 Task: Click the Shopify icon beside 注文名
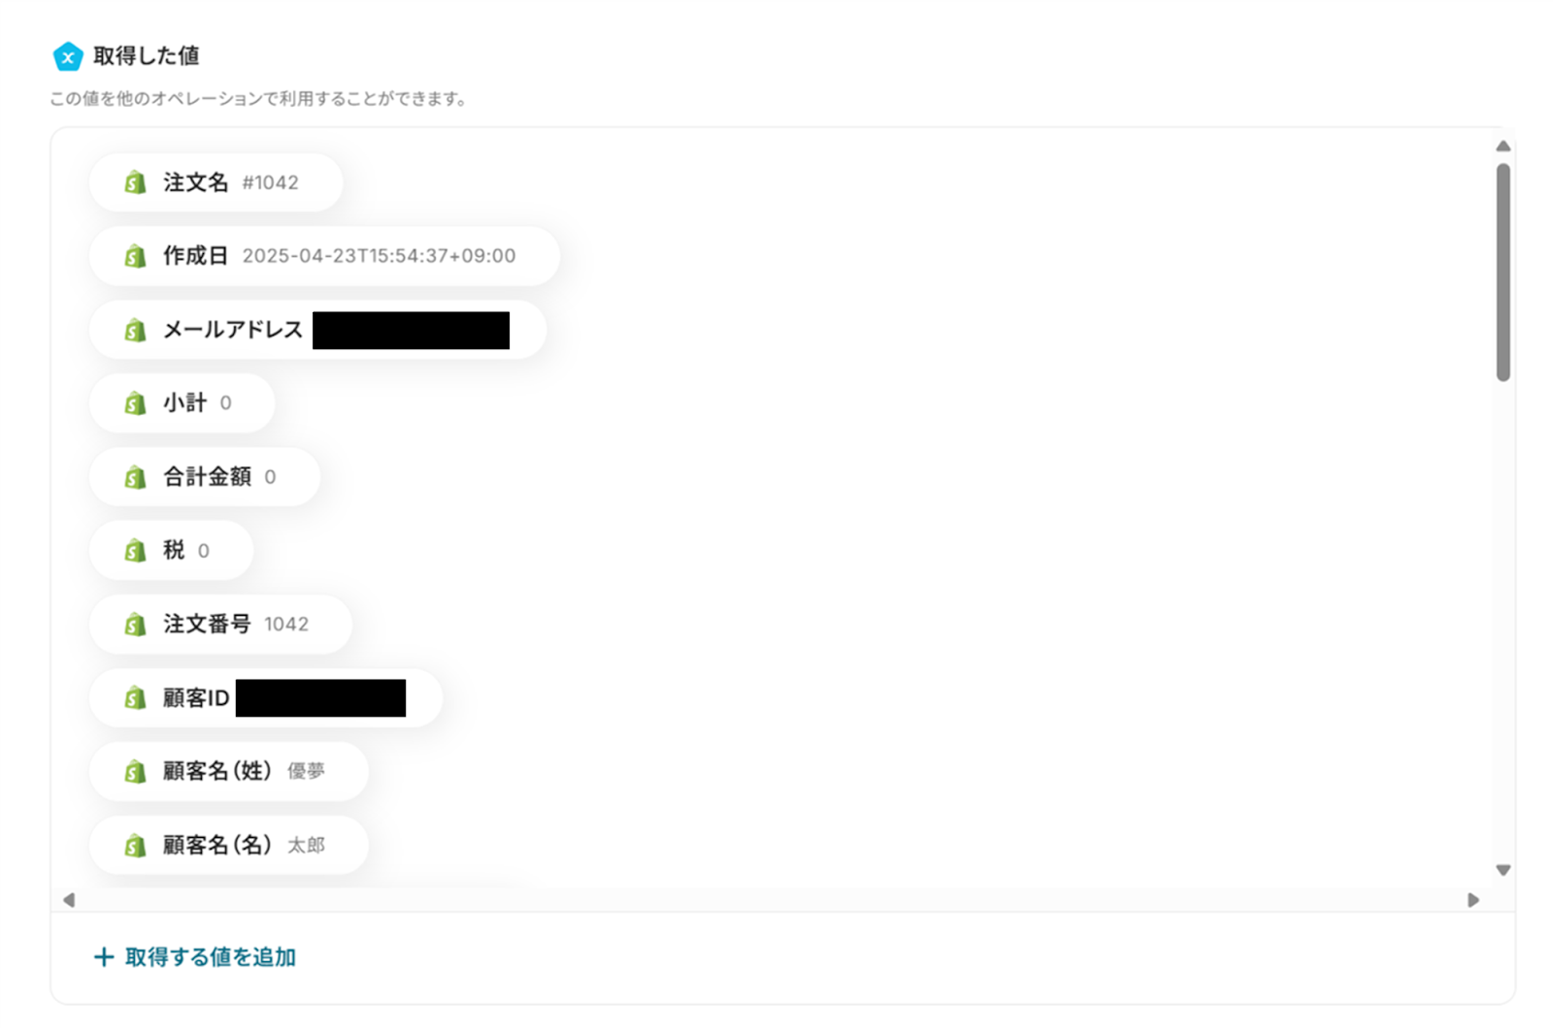click(x=135, y=182)
